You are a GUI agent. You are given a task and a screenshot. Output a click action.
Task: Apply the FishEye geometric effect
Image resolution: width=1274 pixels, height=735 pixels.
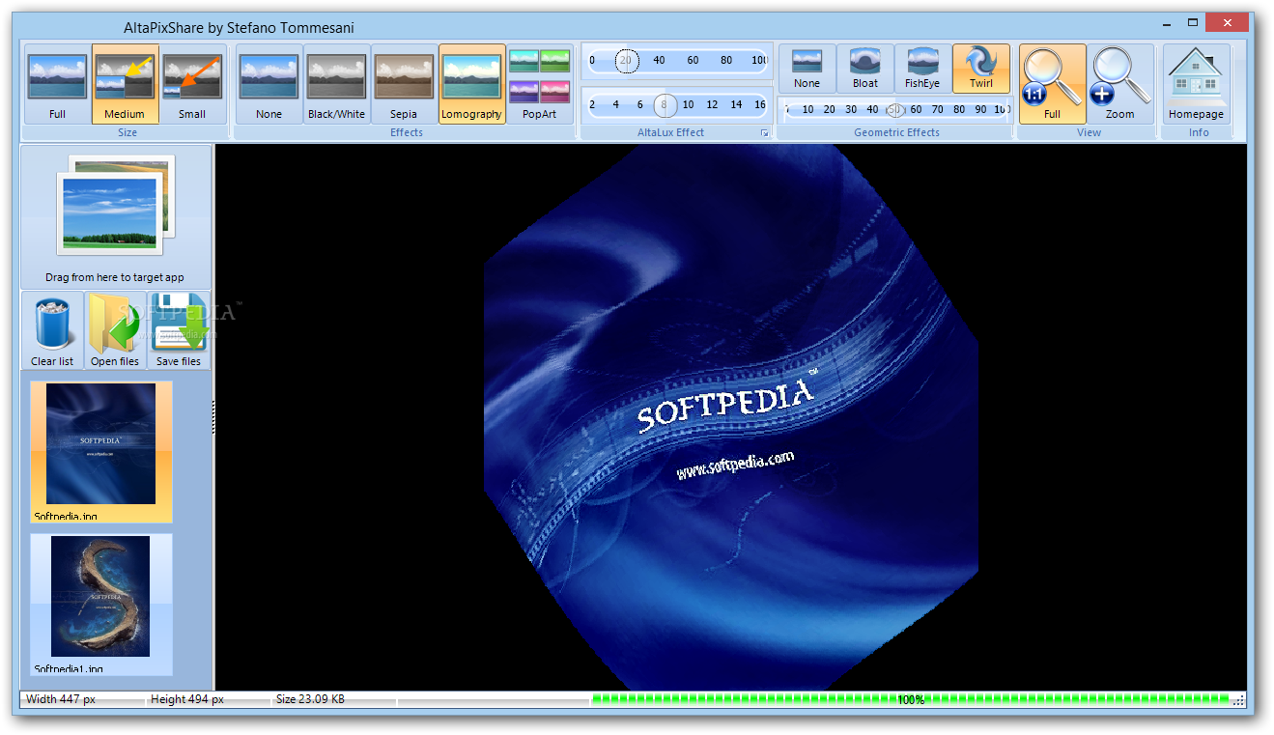tap(922, 69)
